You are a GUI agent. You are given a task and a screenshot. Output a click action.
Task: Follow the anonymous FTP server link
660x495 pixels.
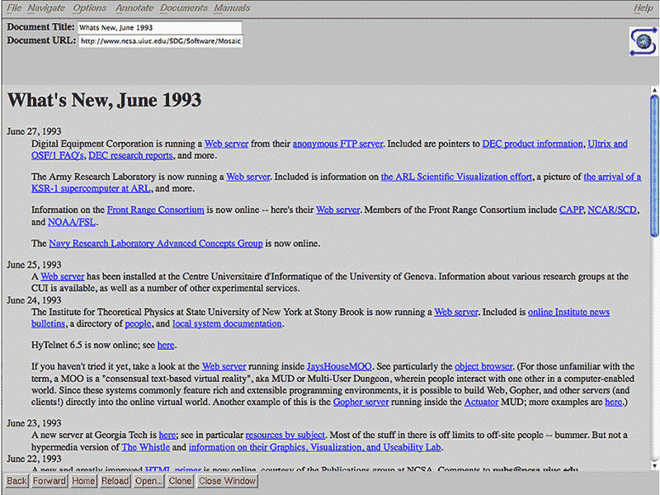coord(337,144)
